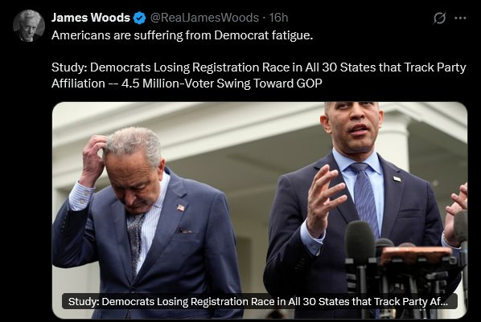This screenshot has height=322, width=481.
Task: Open the @RealJamesWoods handle link
Action: tap(204, 18)
